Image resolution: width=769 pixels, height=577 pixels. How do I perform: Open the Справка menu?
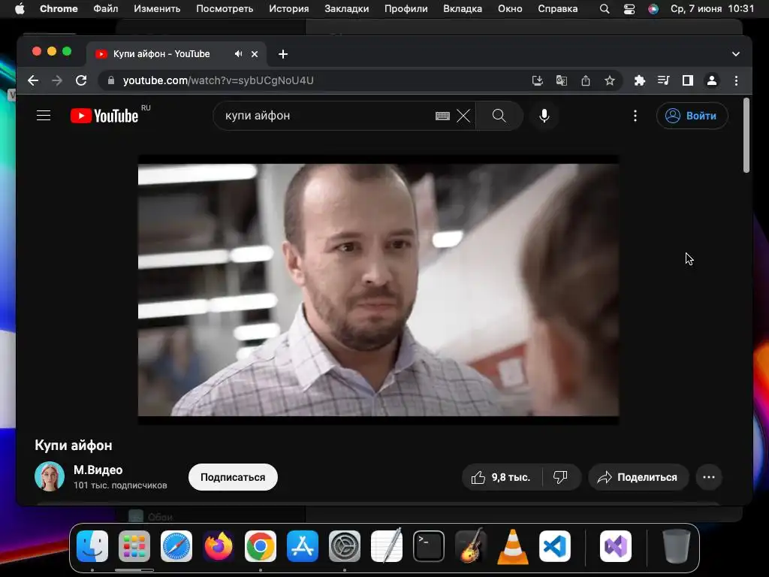(x=558, y=9)
